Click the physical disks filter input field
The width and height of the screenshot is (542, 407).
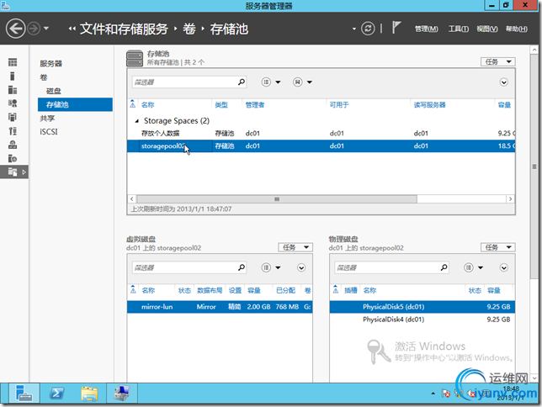[387, 267]
